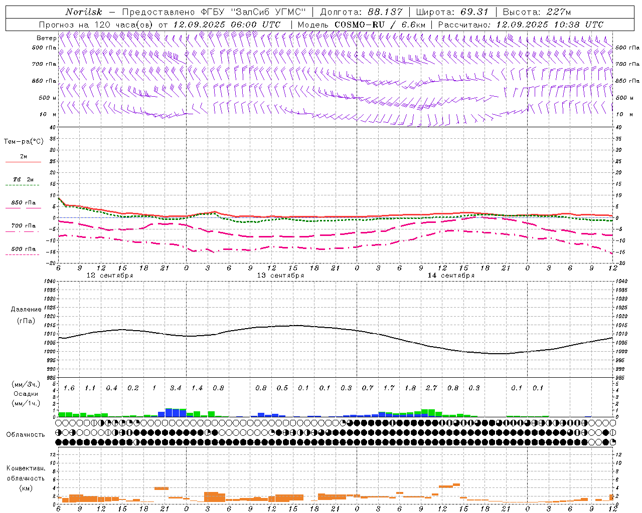642x513 pixels.
Task: Click precipitation value '1.8'
Action: (x=410, y=388)
